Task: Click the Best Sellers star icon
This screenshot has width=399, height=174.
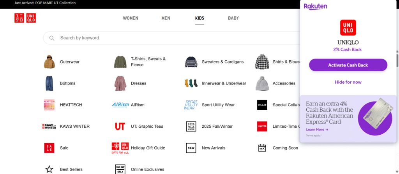Action: 49,169
